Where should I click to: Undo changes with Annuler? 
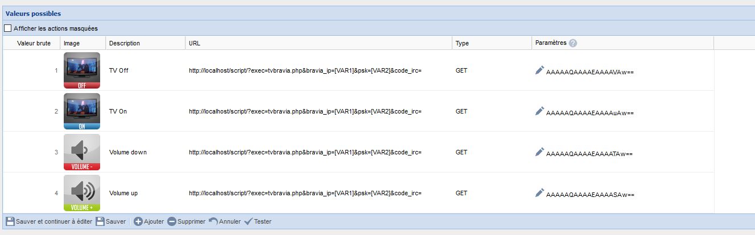225,221
